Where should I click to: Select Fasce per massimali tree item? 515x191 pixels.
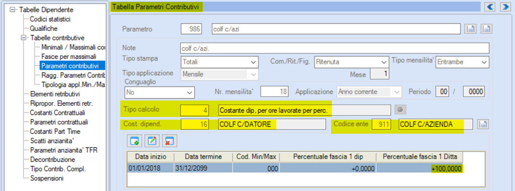[68, 57]
